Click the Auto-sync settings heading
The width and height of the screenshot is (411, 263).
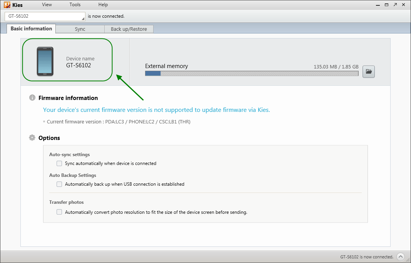tap(69, 155)
